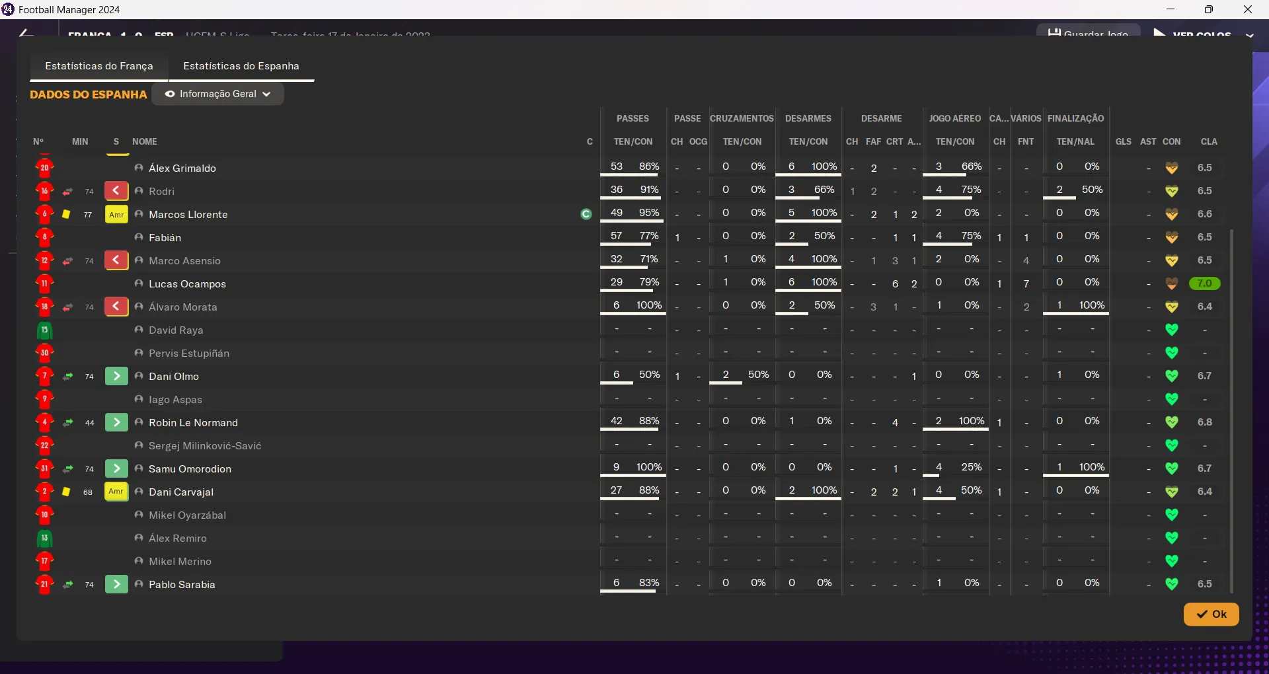Click Marcos Llorente's yellow card icon

coord(66,214)
